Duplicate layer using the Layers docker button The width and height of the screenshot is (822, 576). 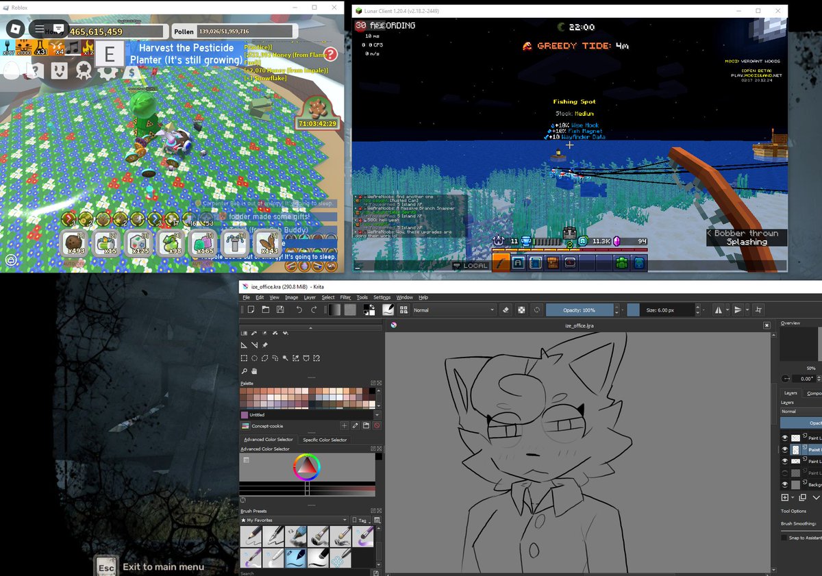click(802, 497)
